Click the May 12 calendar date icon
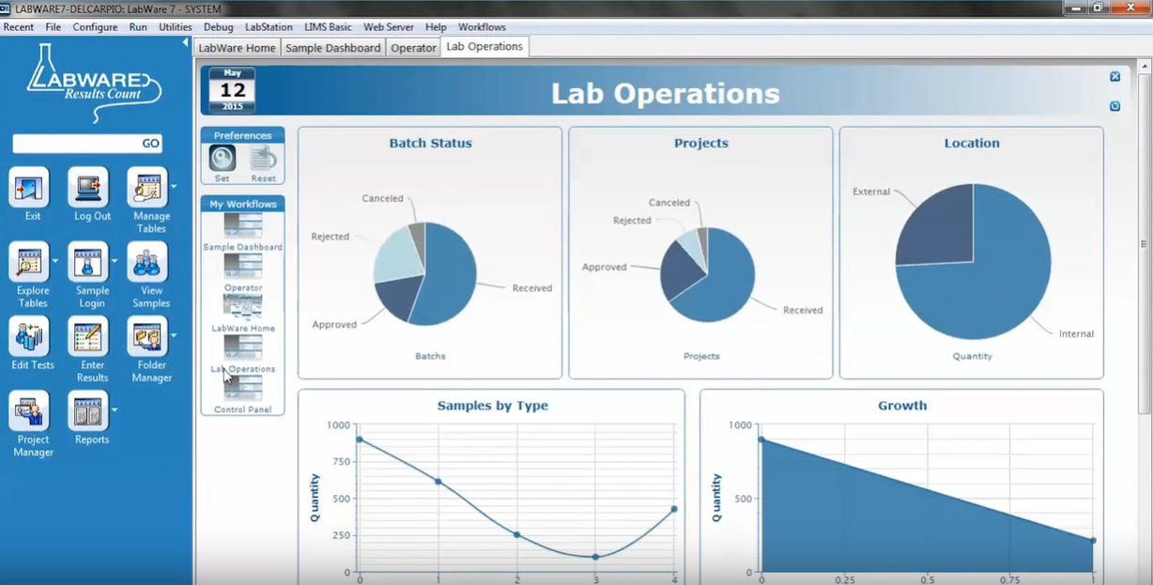1153x585 pixels. pyautogui.click(x=232, y=90)
